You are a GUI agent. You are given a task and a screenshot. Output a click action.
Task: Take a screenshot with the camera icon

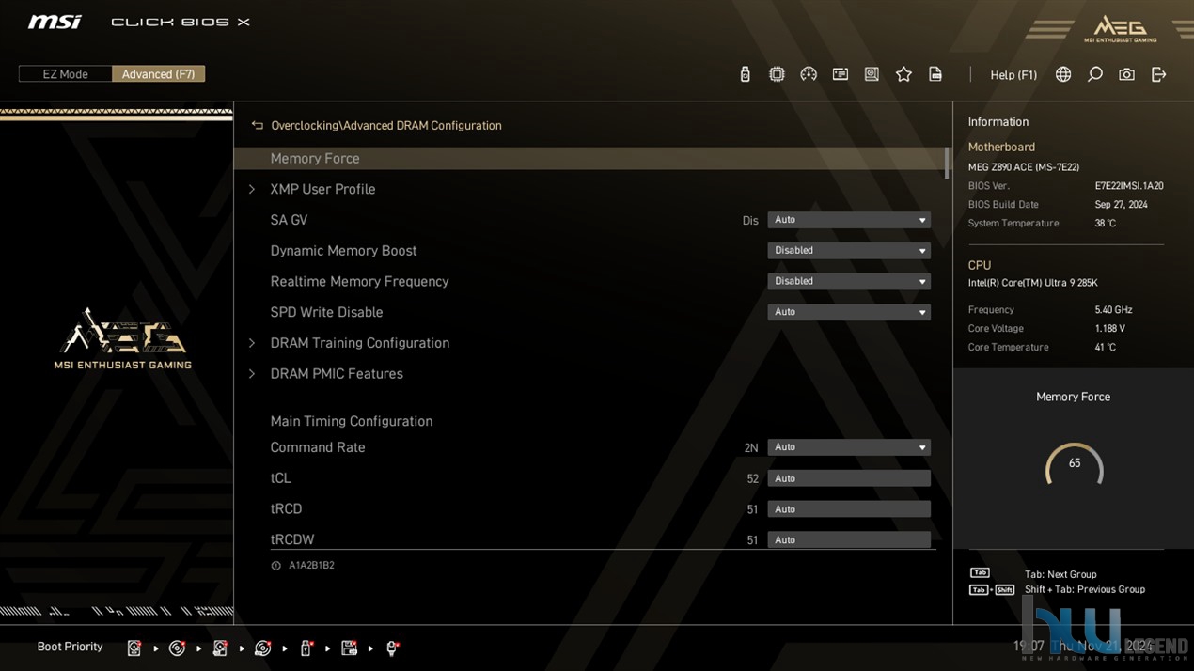point(1126,74)
